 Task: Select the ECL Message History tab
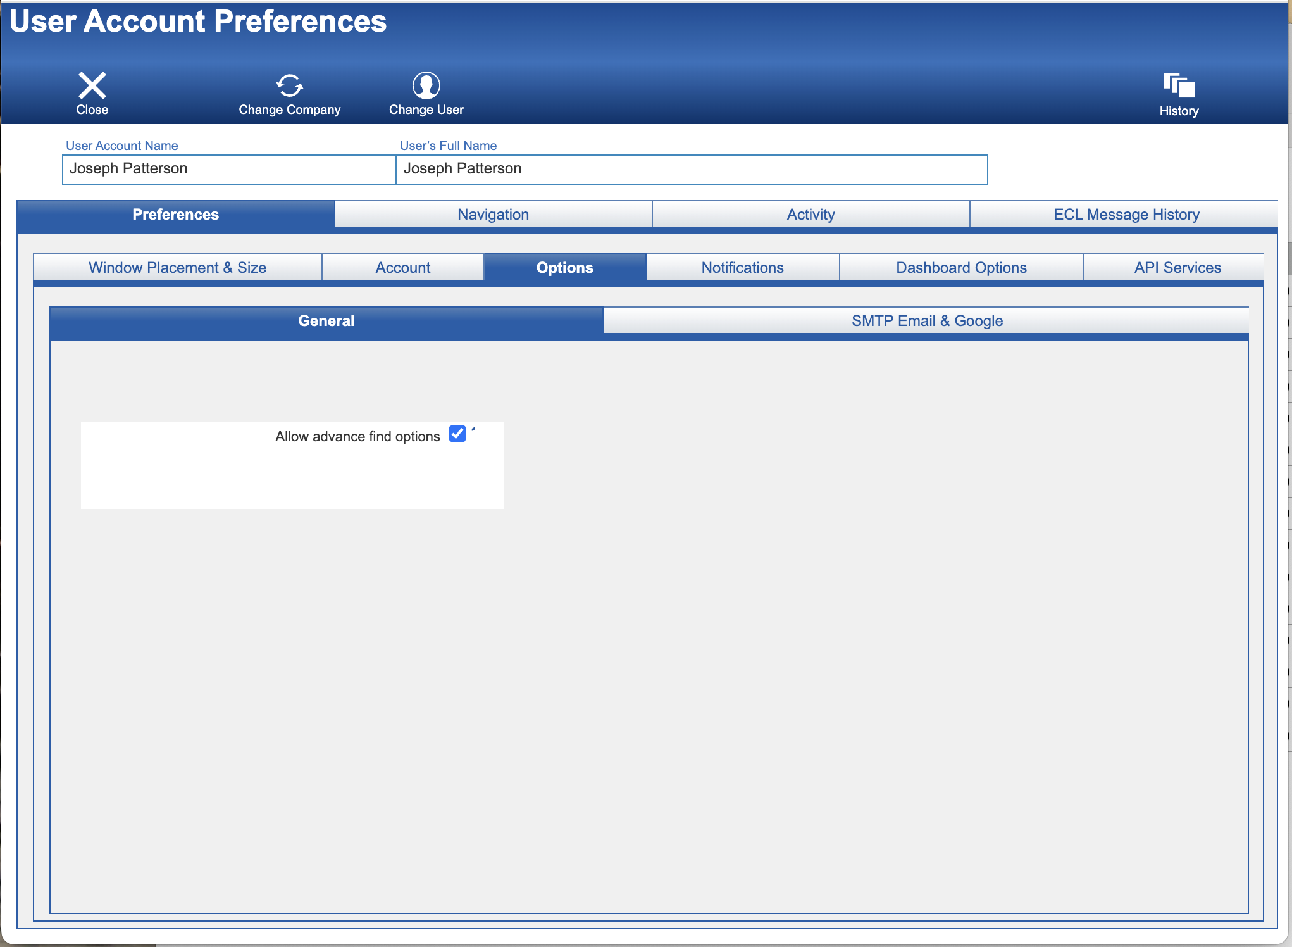[1126, 215]
